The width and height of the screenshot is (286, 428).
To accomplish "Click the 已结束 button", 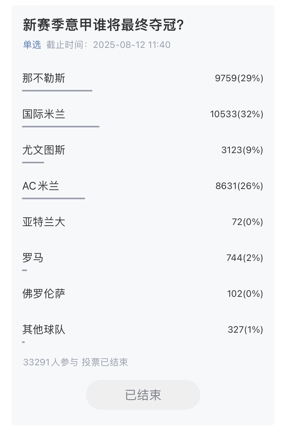I will pyautogui.click(x=143, y=395).
